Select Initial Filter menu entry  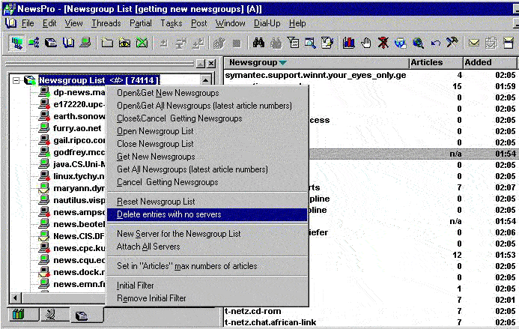pyautogui.click(x=207, y=286)
